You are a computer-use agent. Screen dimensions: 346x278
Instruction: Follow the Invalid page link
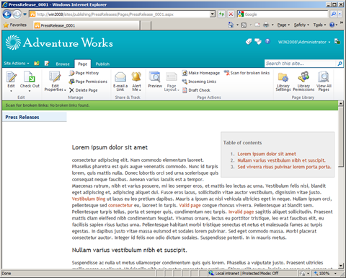241,212
